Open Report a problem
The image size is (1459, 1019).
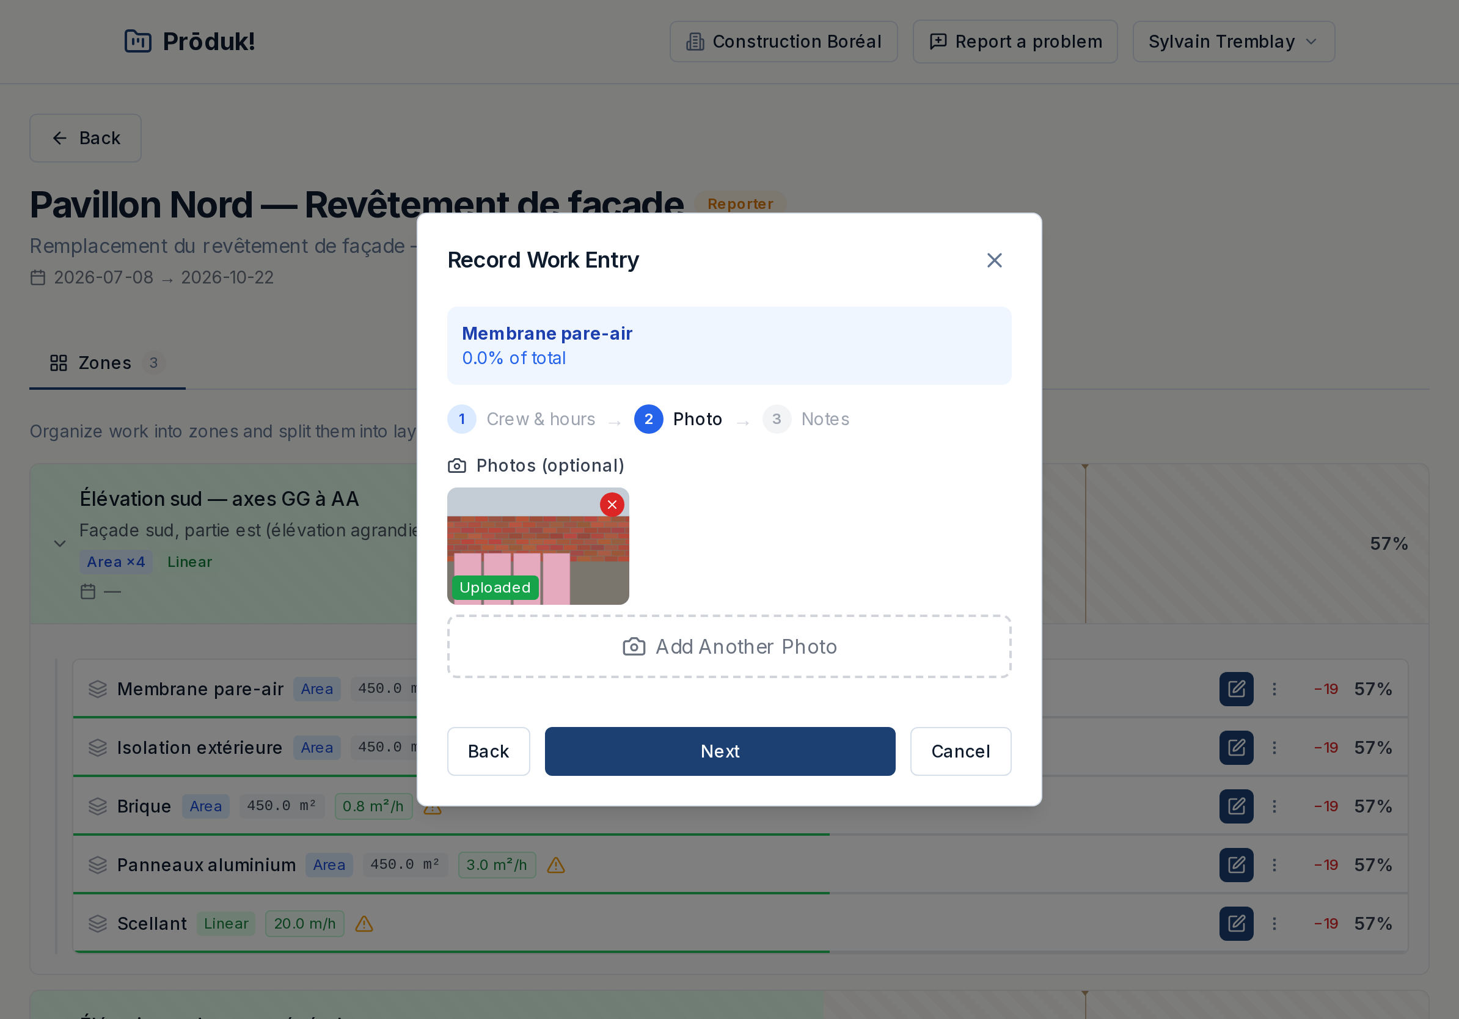pos(1015,42)
